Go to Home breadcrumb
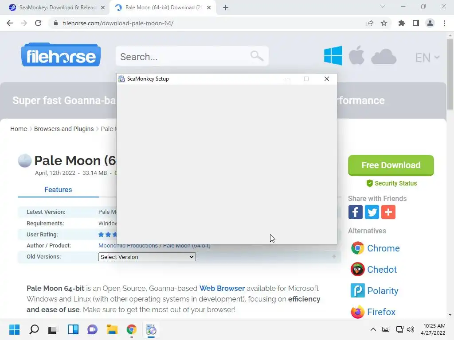Viewport: 454px width, 340px height. click(x=19, y=129)
